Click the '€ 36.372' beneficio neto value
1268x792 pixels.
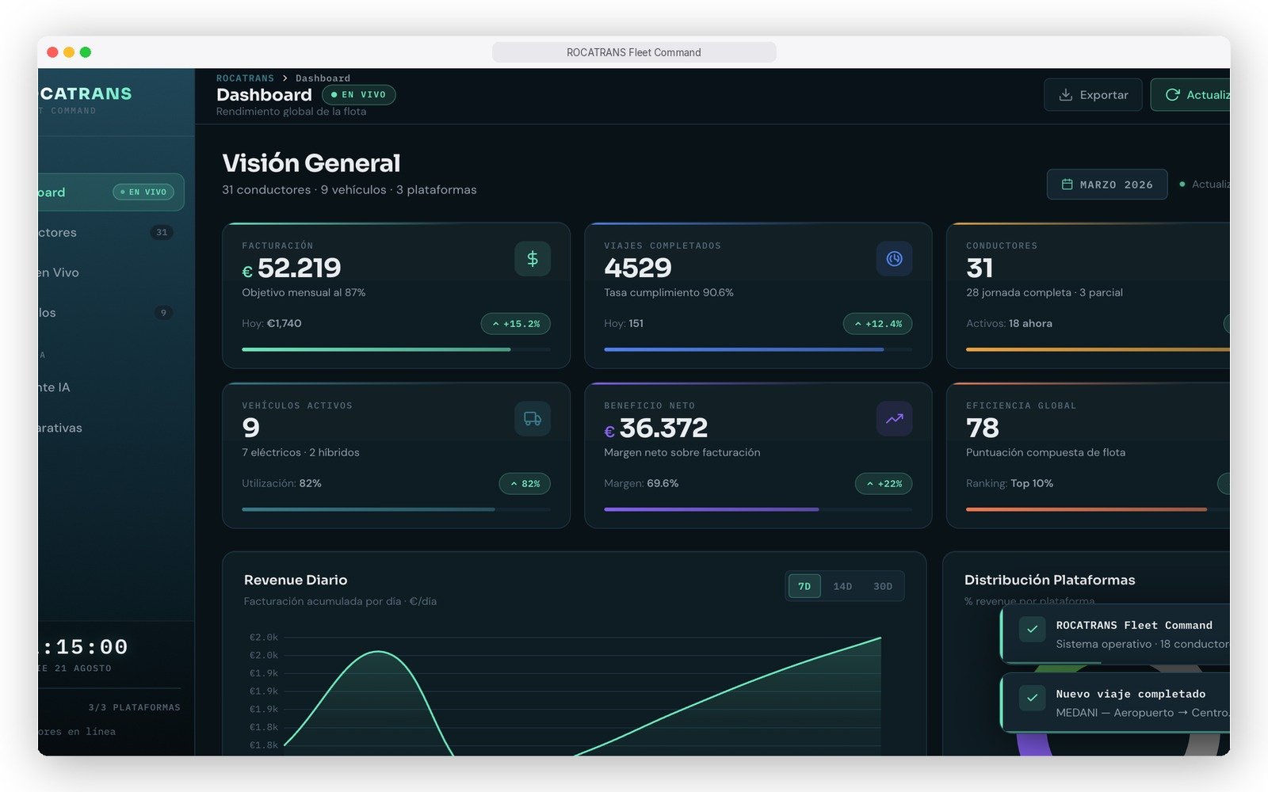pos(656,428)
